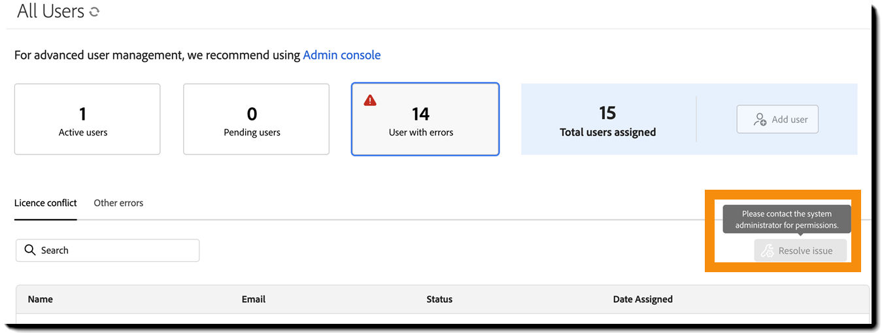This screenshot has width=882, height=333.
Task: Open the Admin console link
Action: click(341, 55)
